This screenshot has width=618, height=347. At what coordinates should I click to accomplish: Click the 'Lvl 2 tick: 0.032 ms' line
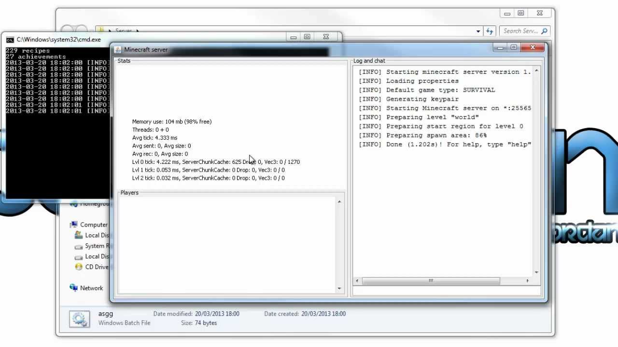[209, 178]
